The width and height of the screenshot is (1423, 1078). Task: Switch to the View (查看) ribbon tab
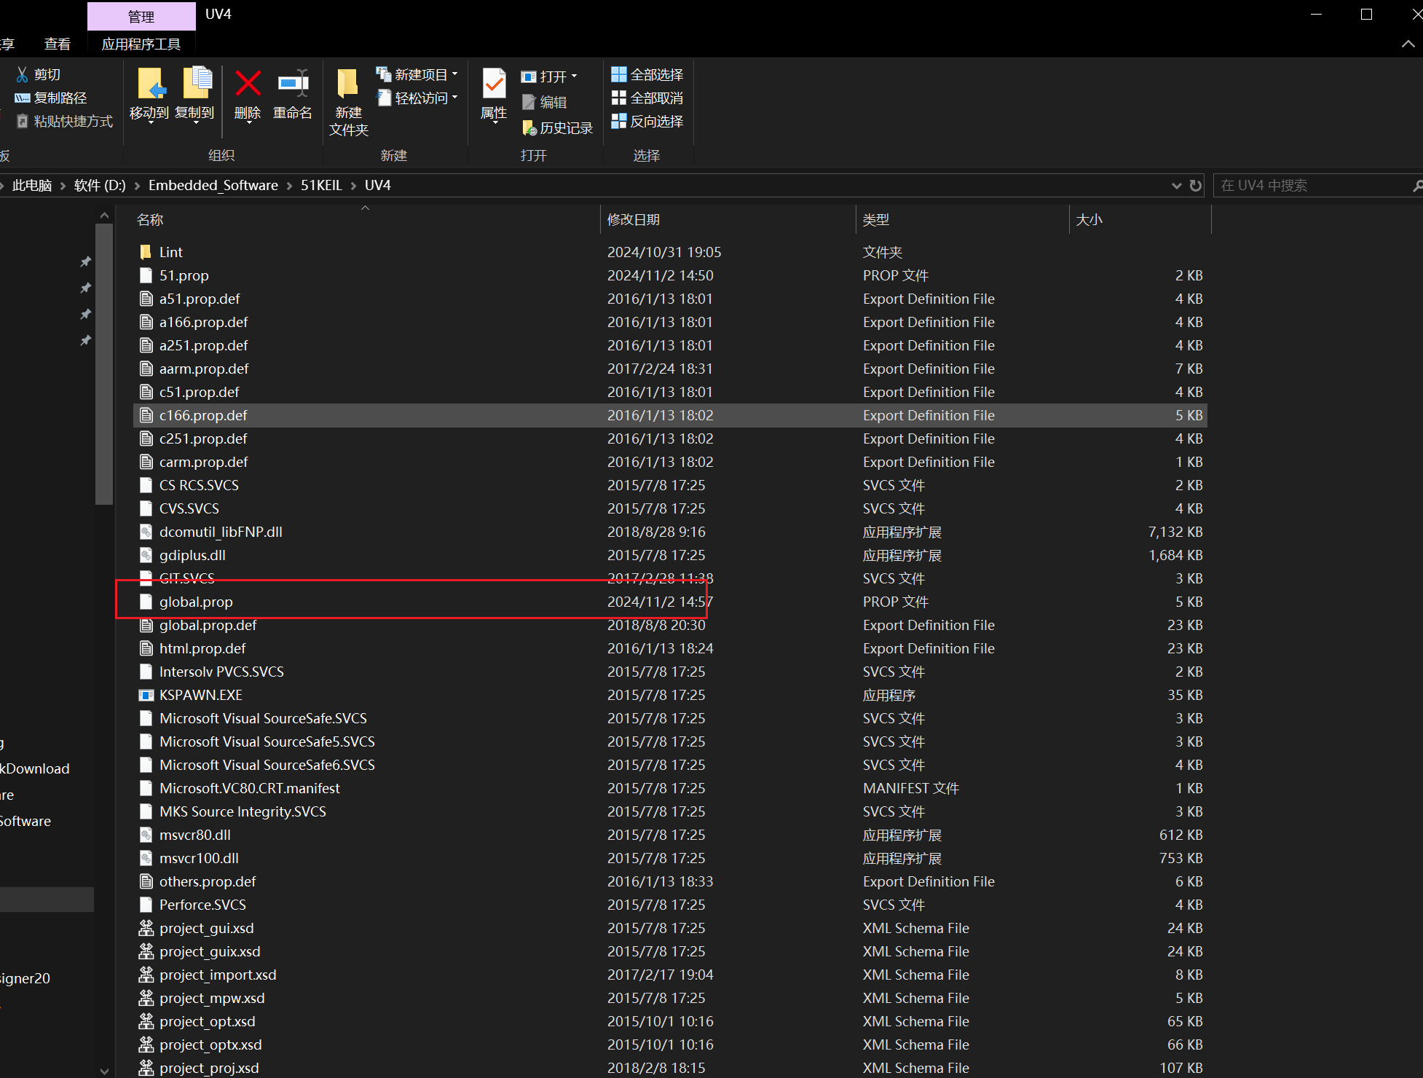click(x=58, y=44)
